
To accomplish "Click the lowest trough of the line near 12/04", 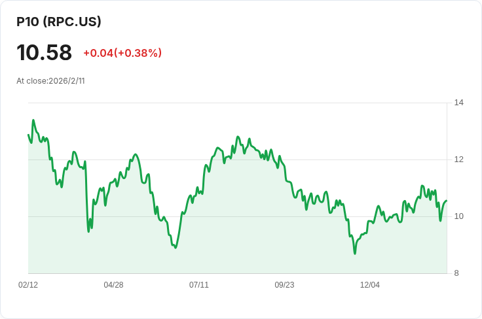I will tap(355, 253).
